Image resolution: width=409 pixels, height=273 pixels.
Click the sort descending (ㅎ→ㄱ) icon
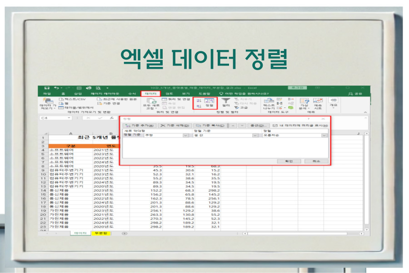(x=199, y=106)
